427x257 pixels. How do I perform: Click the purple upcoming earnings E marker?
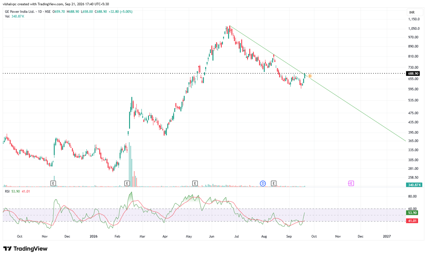pyautogui.click(x=351, y=183)
